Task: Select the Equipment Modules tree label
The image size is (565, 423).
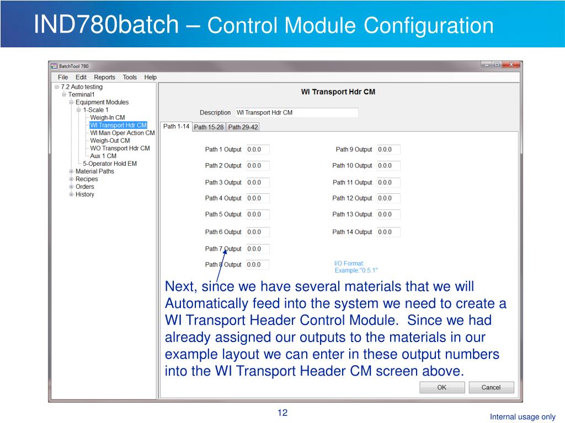Action: pos(102,102)
